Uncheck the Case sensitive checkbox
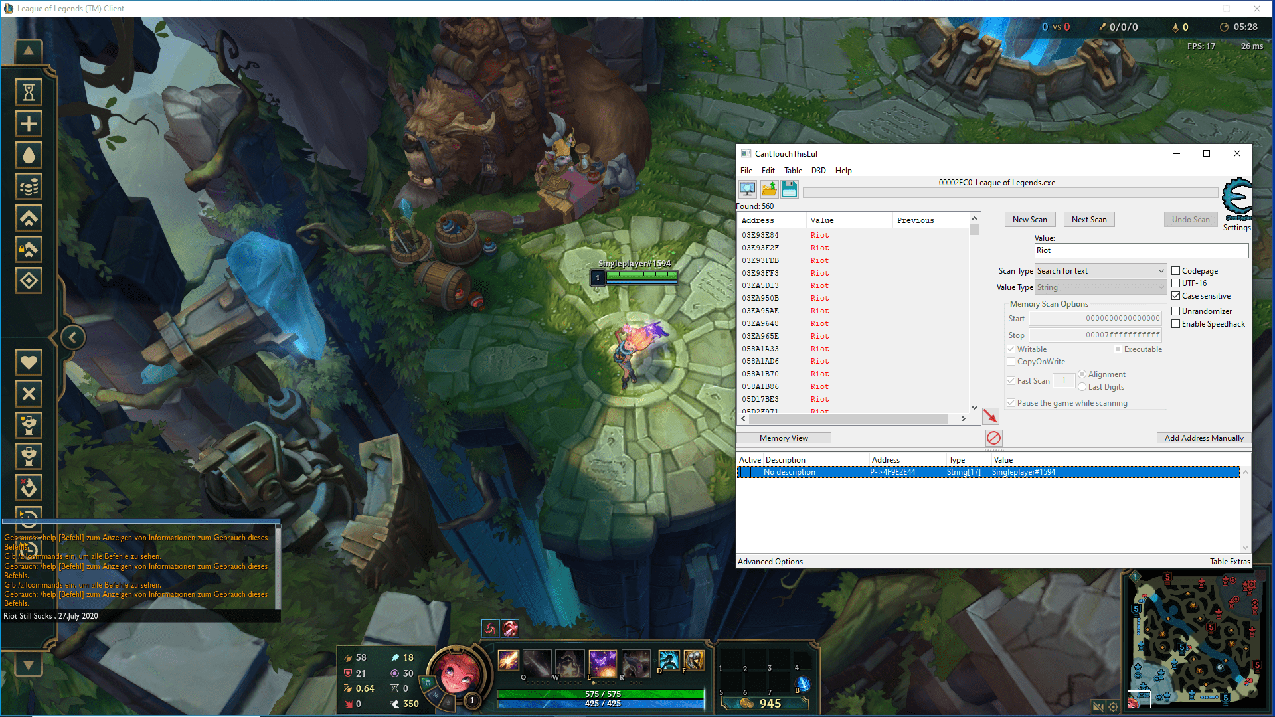The width and height of the screenshot is (1275, 717). (1176, 296)
